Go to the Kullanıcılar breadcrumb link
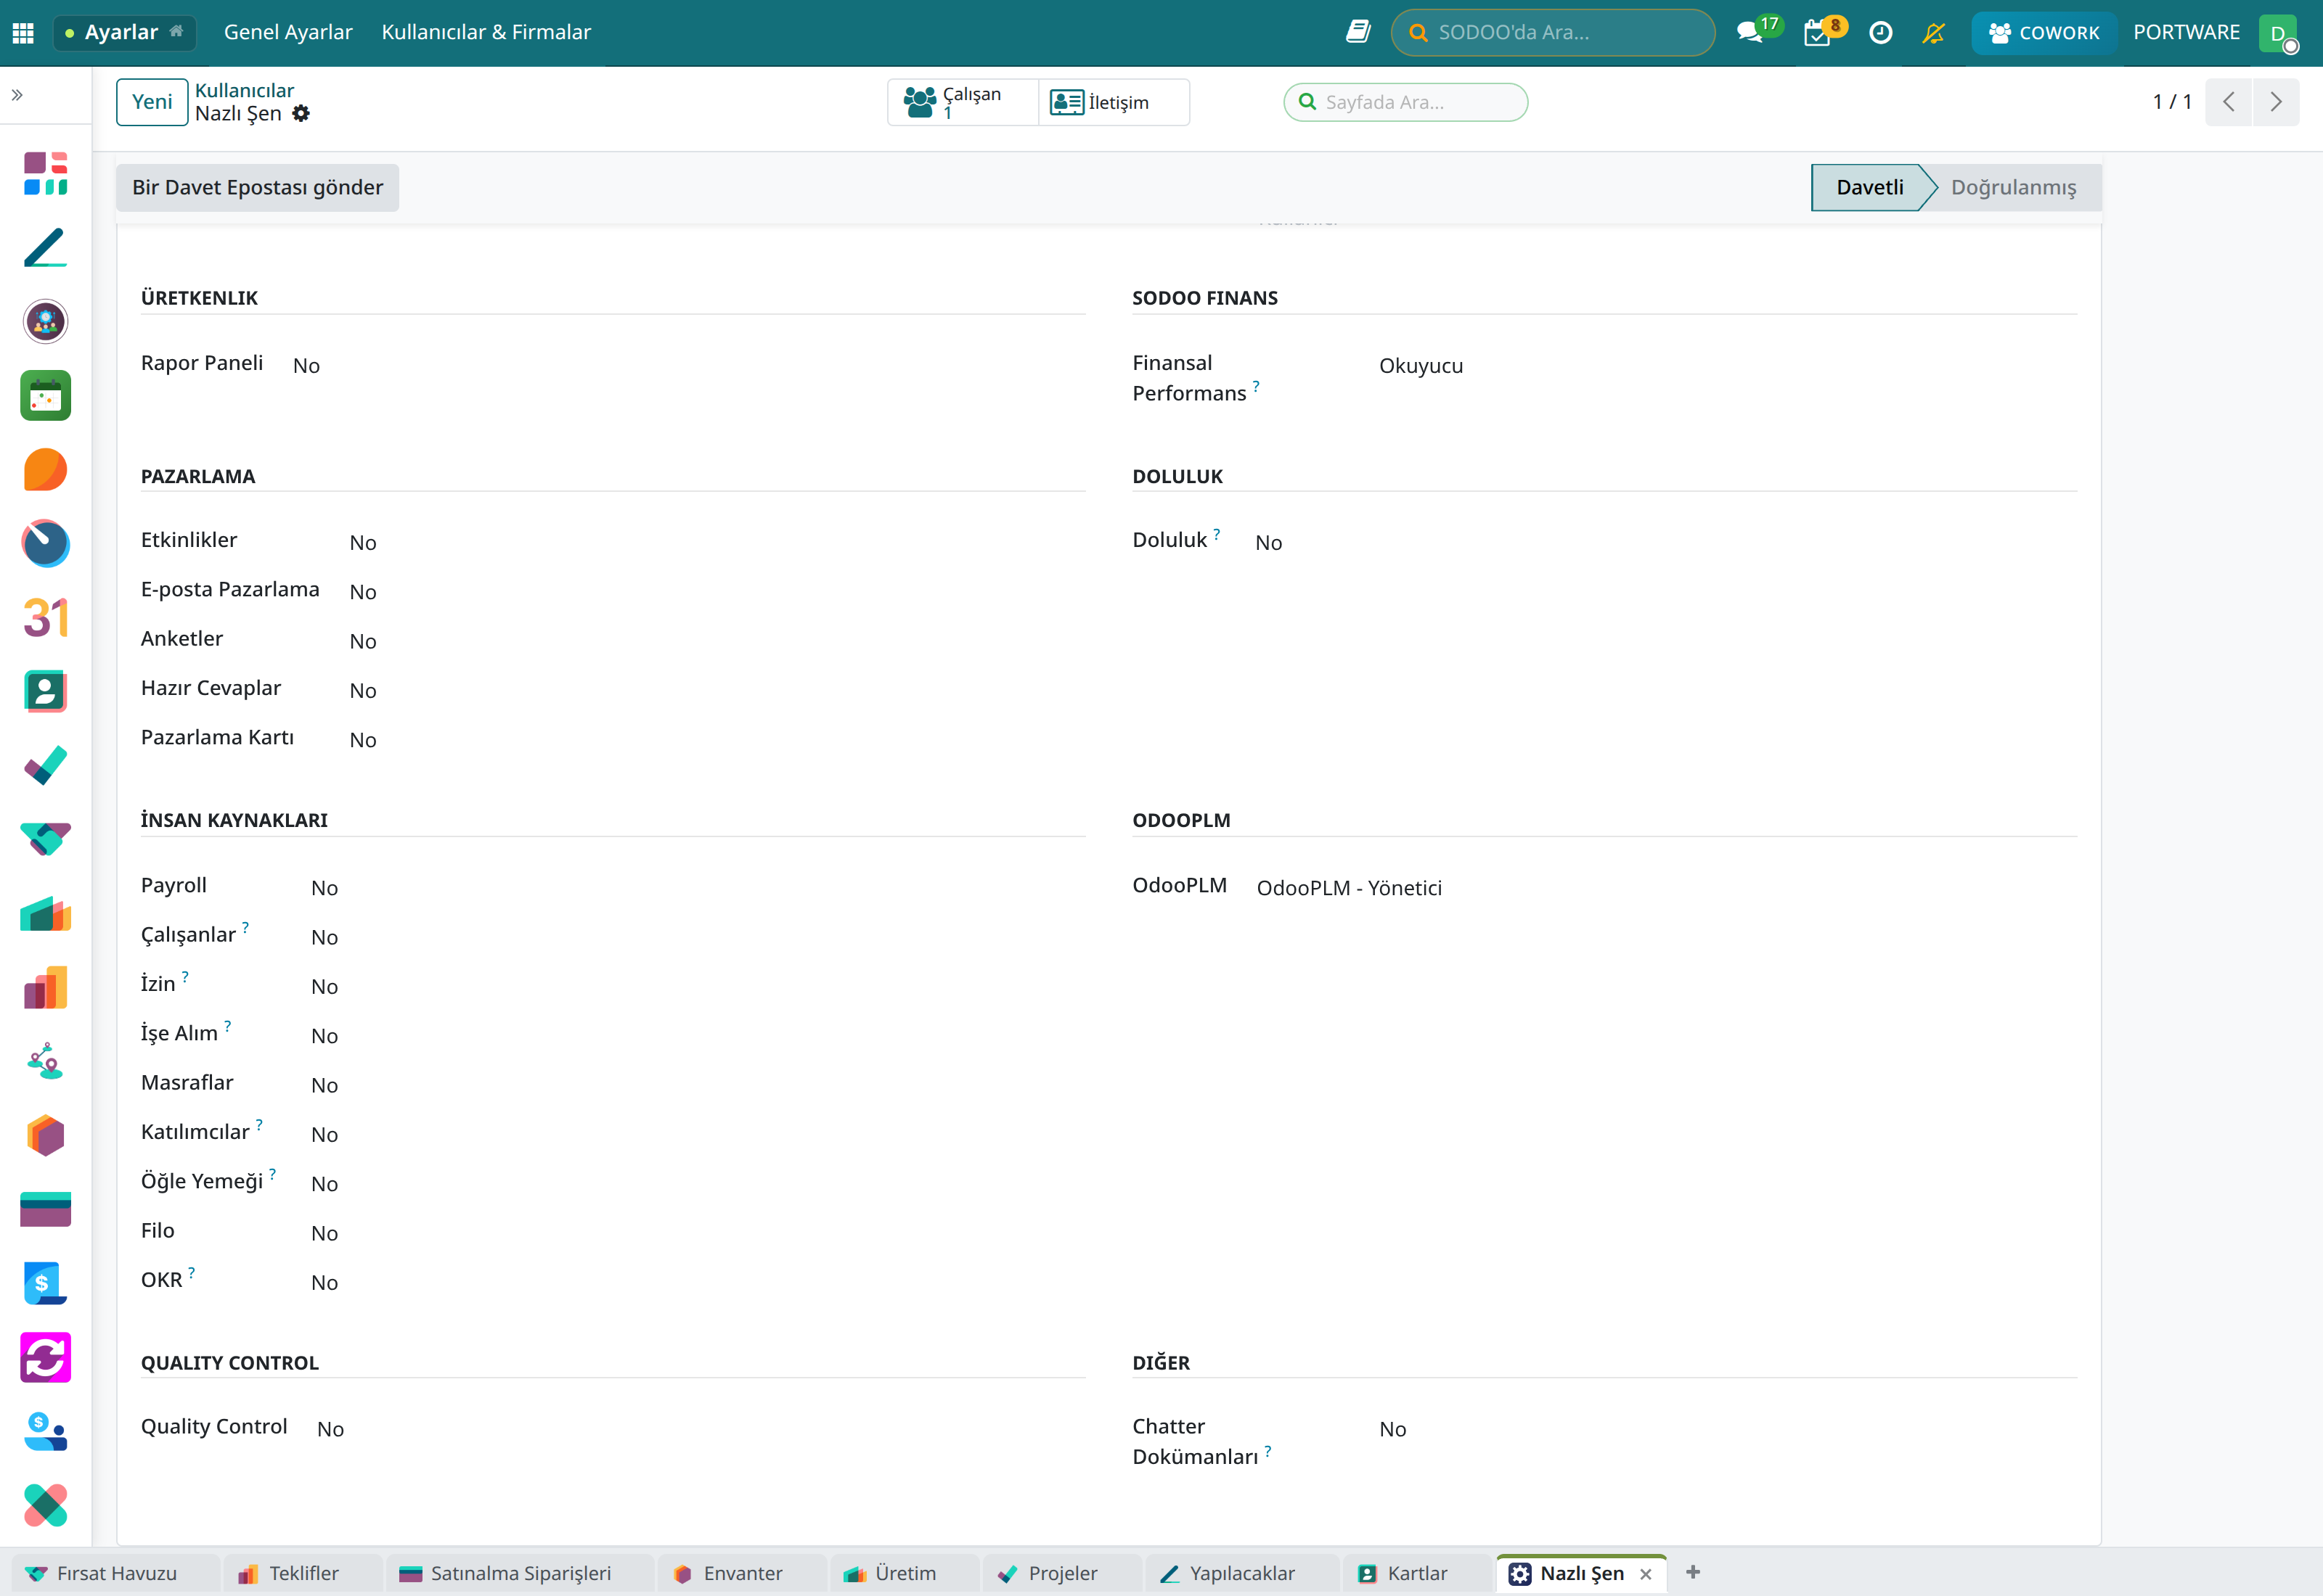 (x=244, y=90)
